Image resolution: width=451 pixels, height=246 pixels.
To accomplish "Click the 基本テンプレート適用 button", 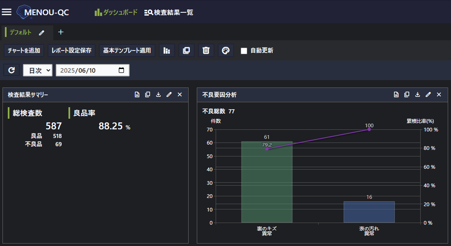I will point(127,51).
